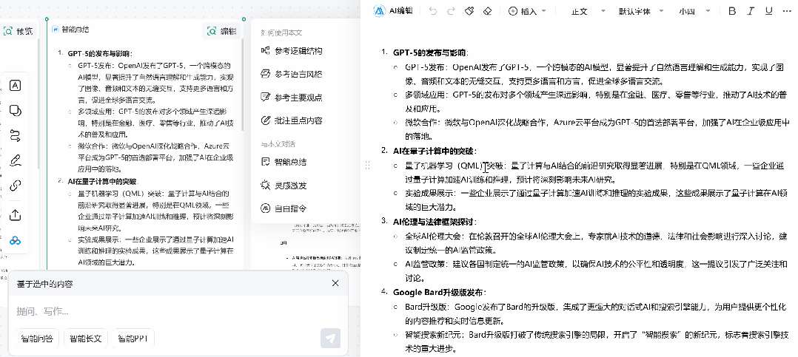
Task: Click the 智能长文 button
Action: (x=86, y=339)
